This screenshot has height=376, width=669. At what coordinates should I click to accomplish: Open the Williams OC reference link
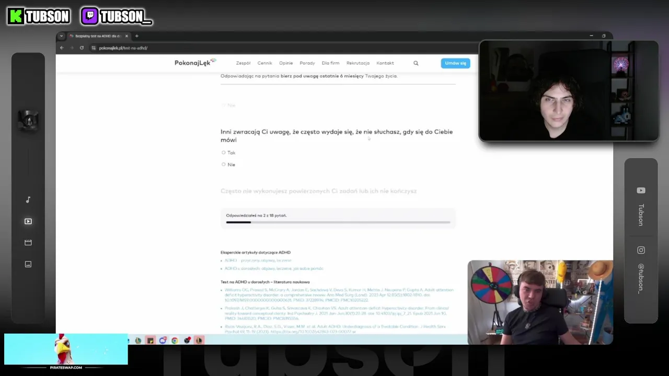pos(339,295)
